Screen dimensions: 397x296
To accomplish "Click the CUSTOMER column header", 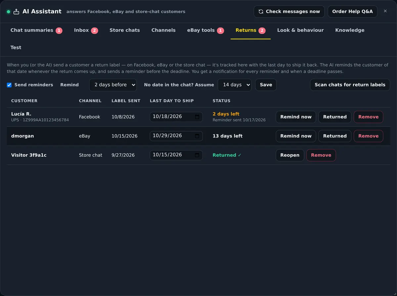I will pyautogui.click(x=24, y=101).
